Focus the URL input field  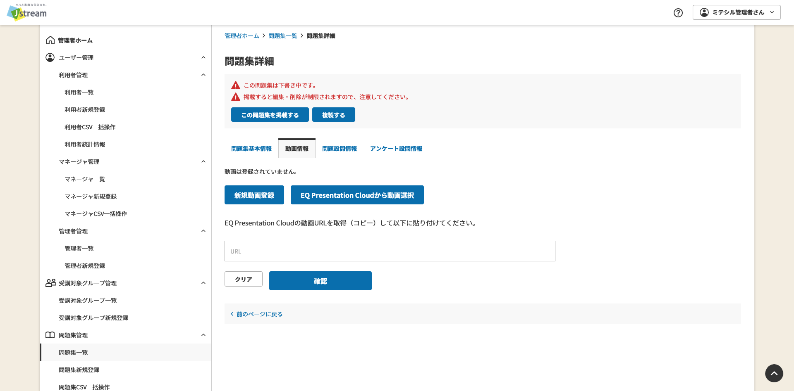390,251
